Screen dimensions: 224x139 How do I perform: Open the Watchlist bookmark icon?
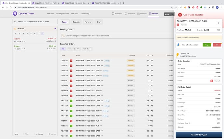click(113, 14)
